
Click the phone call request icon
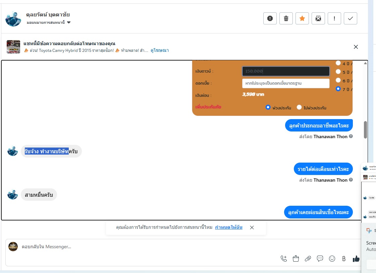[284, 259]
